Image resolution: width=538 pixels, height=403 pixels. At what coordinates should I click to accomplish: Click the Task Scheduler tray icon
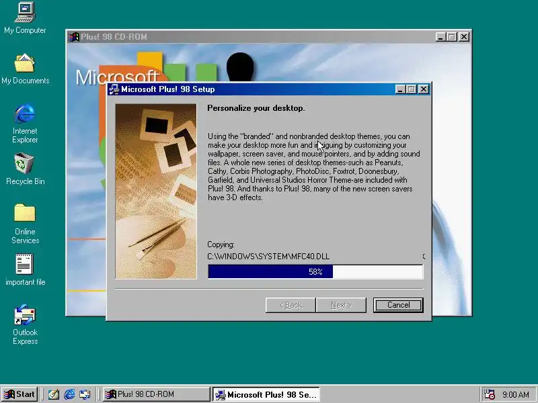pos(489,394)
